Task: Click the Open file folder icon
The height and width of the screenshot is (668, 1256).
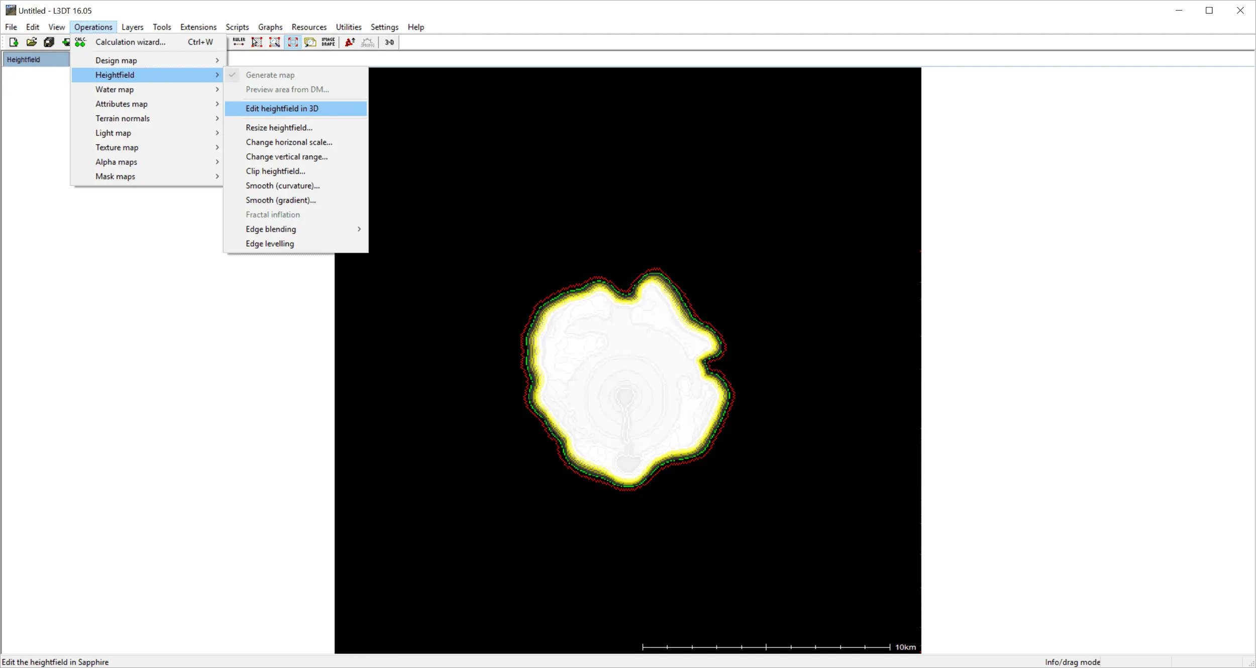Action: pyautogui.click(x=32, y=42)
